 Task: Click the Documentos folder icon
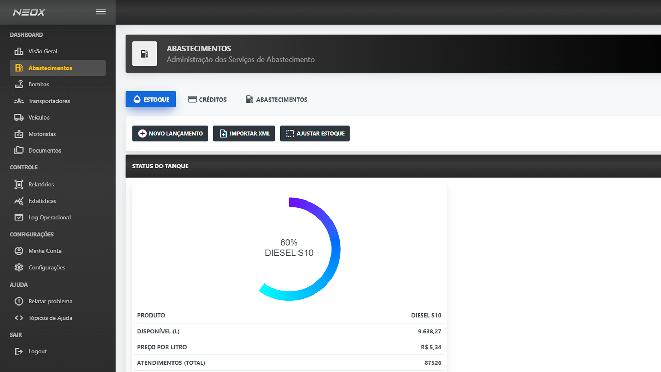[x=19, y=151]
